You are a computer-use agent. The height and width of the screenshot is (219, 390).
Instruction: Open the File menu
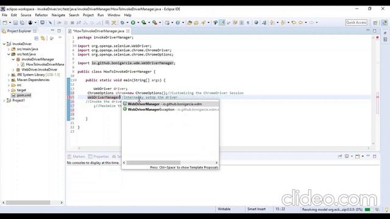point(4,15)
